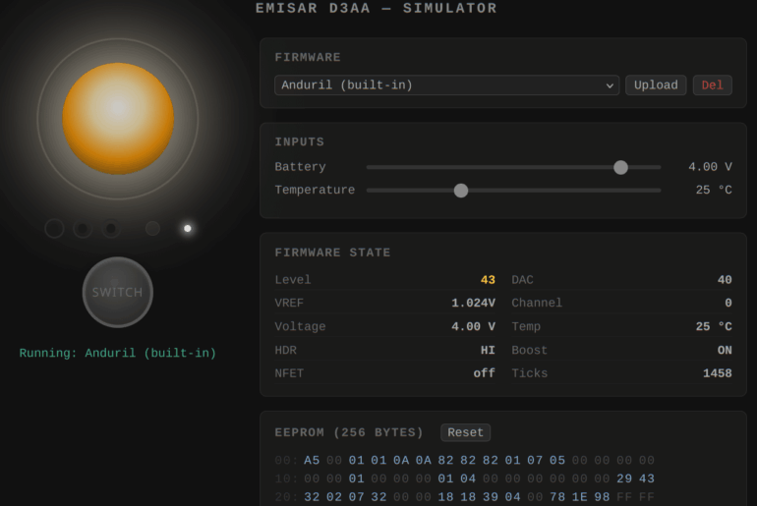Viewport: 757px width, 506px height.
Task: Click the lit white aux LED dot
Action: [x=188, y=228]
